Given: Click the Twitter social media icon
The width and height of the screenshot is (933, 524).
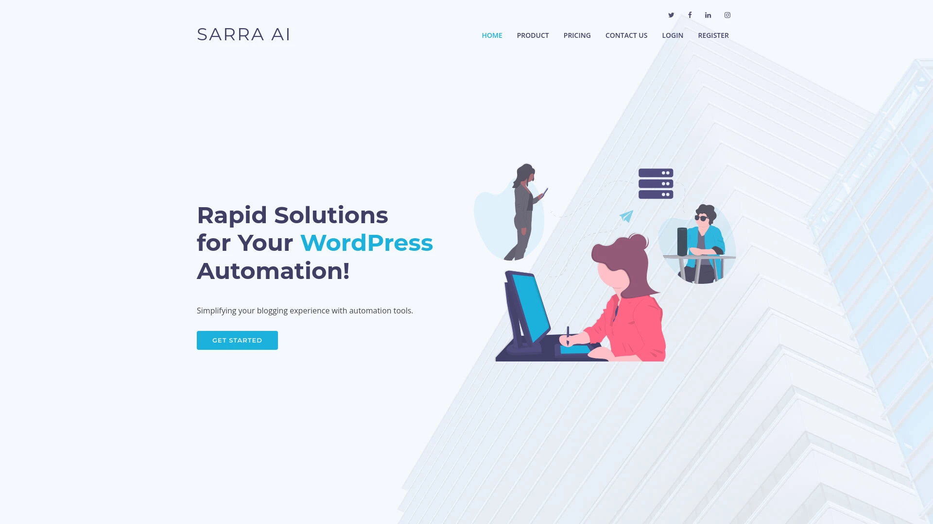Looking at the screenshot, I should 671,15.
